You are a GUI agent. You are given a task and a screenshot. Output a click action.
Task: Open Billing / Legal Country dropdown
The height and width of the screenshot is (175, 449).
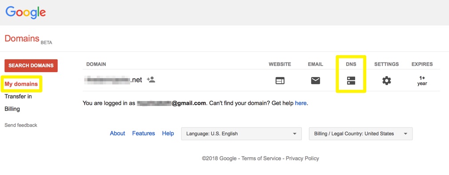[361, 134]
